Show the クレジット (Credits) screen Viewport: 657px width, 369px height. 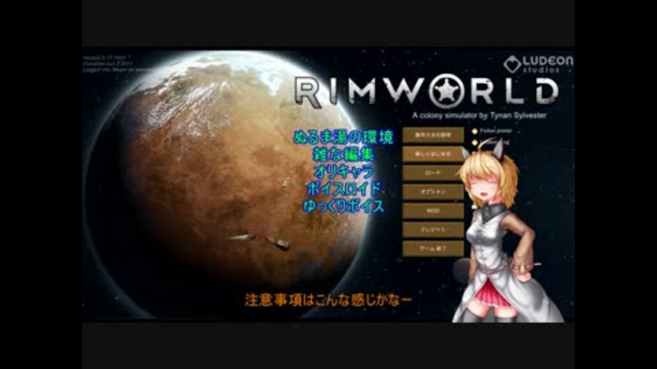click(433, 230)
